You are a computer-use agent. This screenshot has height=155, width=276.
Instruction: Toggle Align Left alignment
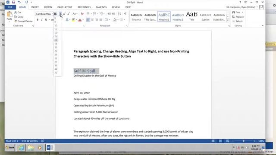[x=88, y=20]
